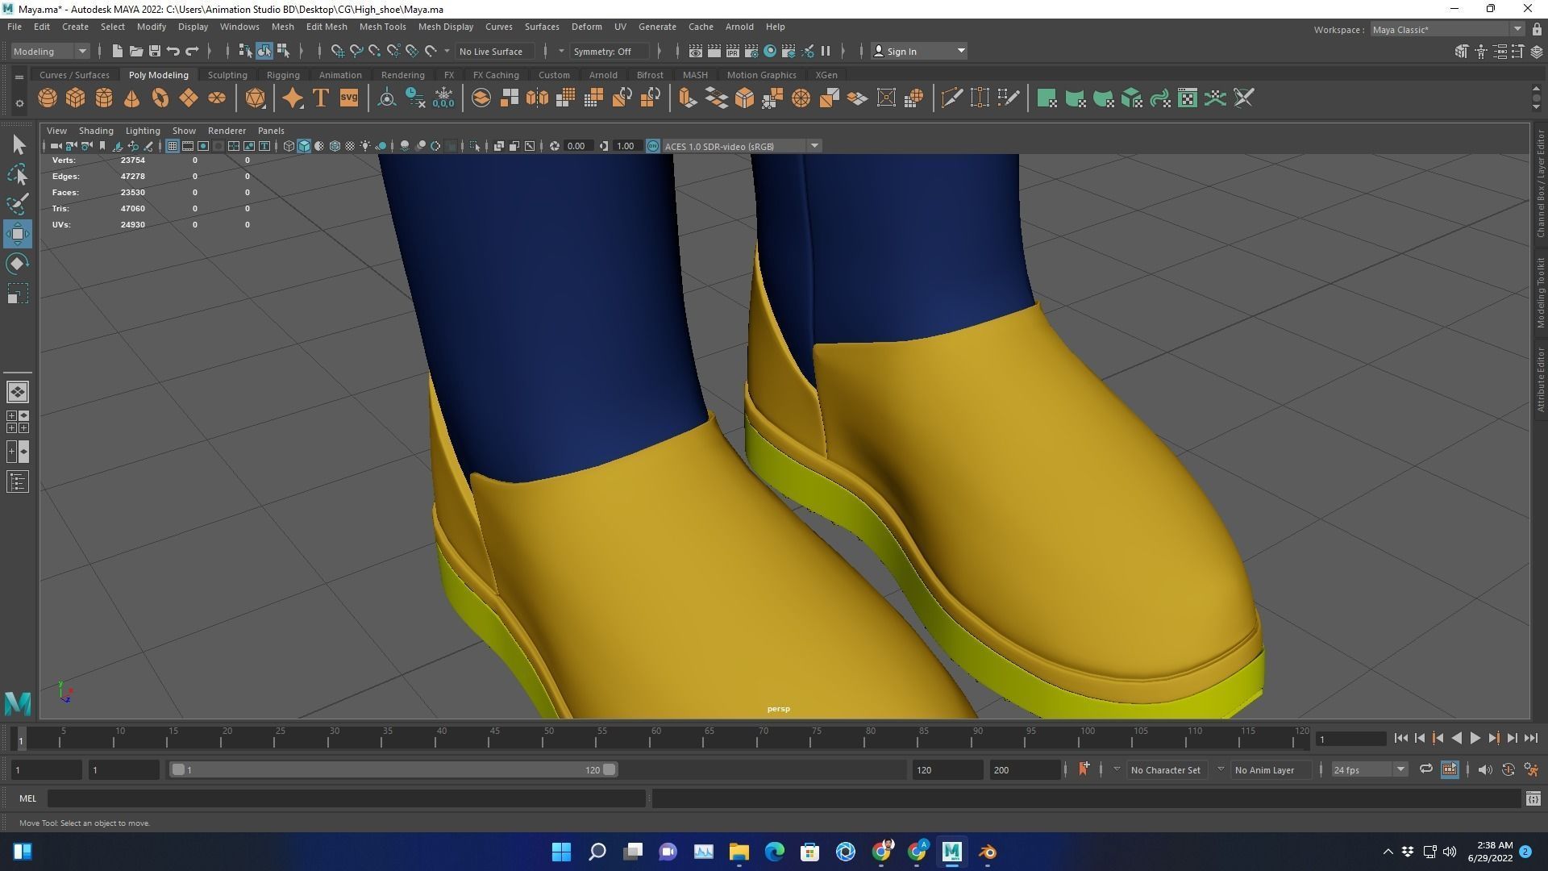Click the Freeze Transformations snowflake icon
The height and width of the screenshot is (871, 1548).
click(443, 98)
